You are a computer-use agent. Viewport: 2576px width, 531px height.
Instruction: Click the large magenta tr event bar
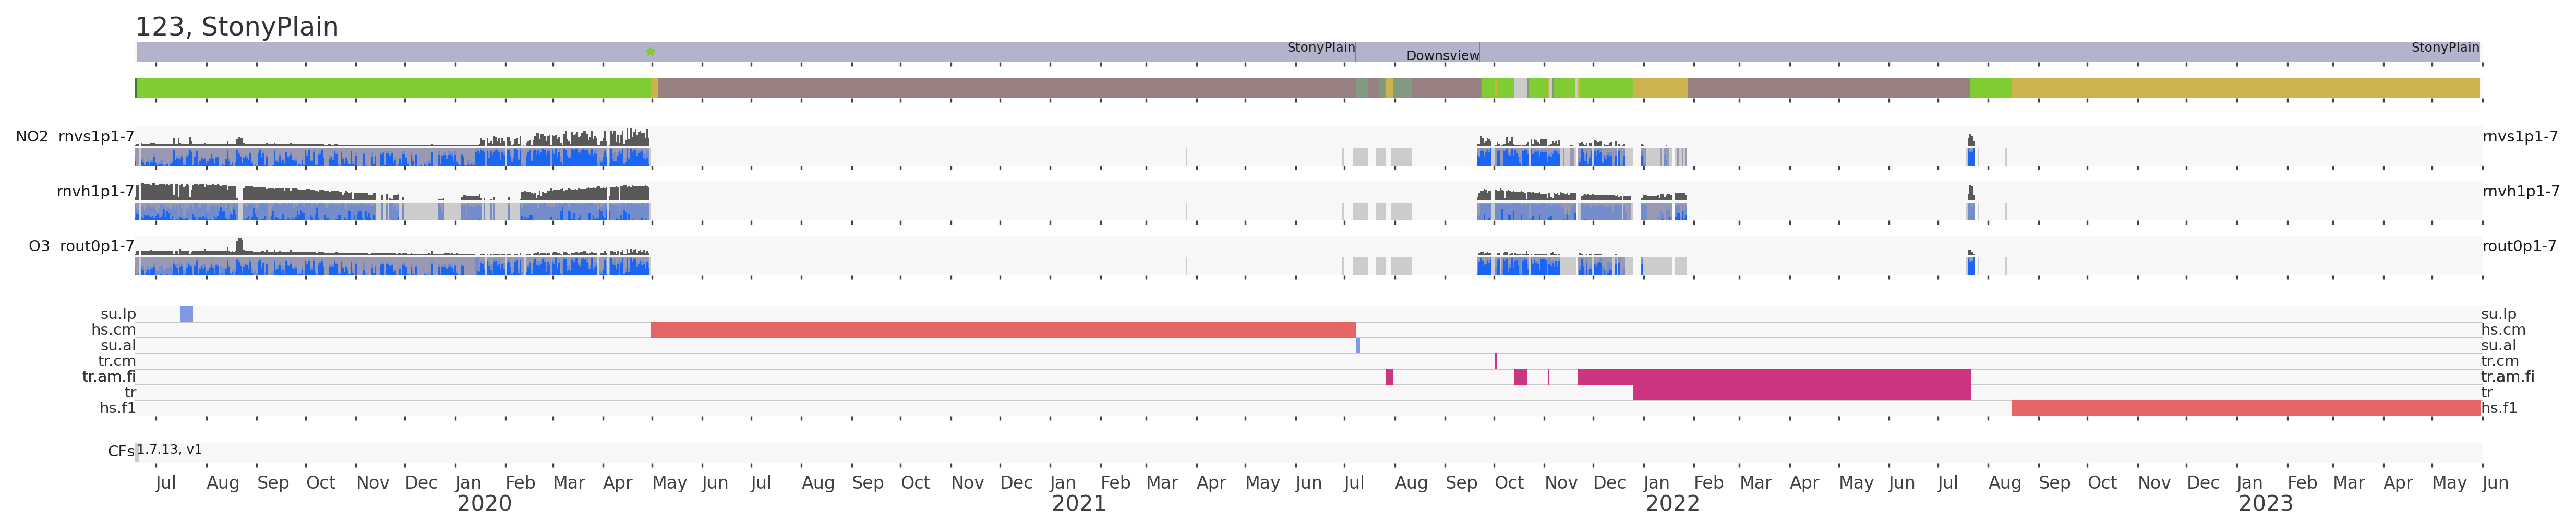1801,392
